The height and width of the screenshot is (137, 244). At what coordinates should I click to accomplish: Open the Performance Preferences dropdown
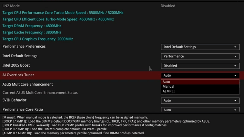200,47
